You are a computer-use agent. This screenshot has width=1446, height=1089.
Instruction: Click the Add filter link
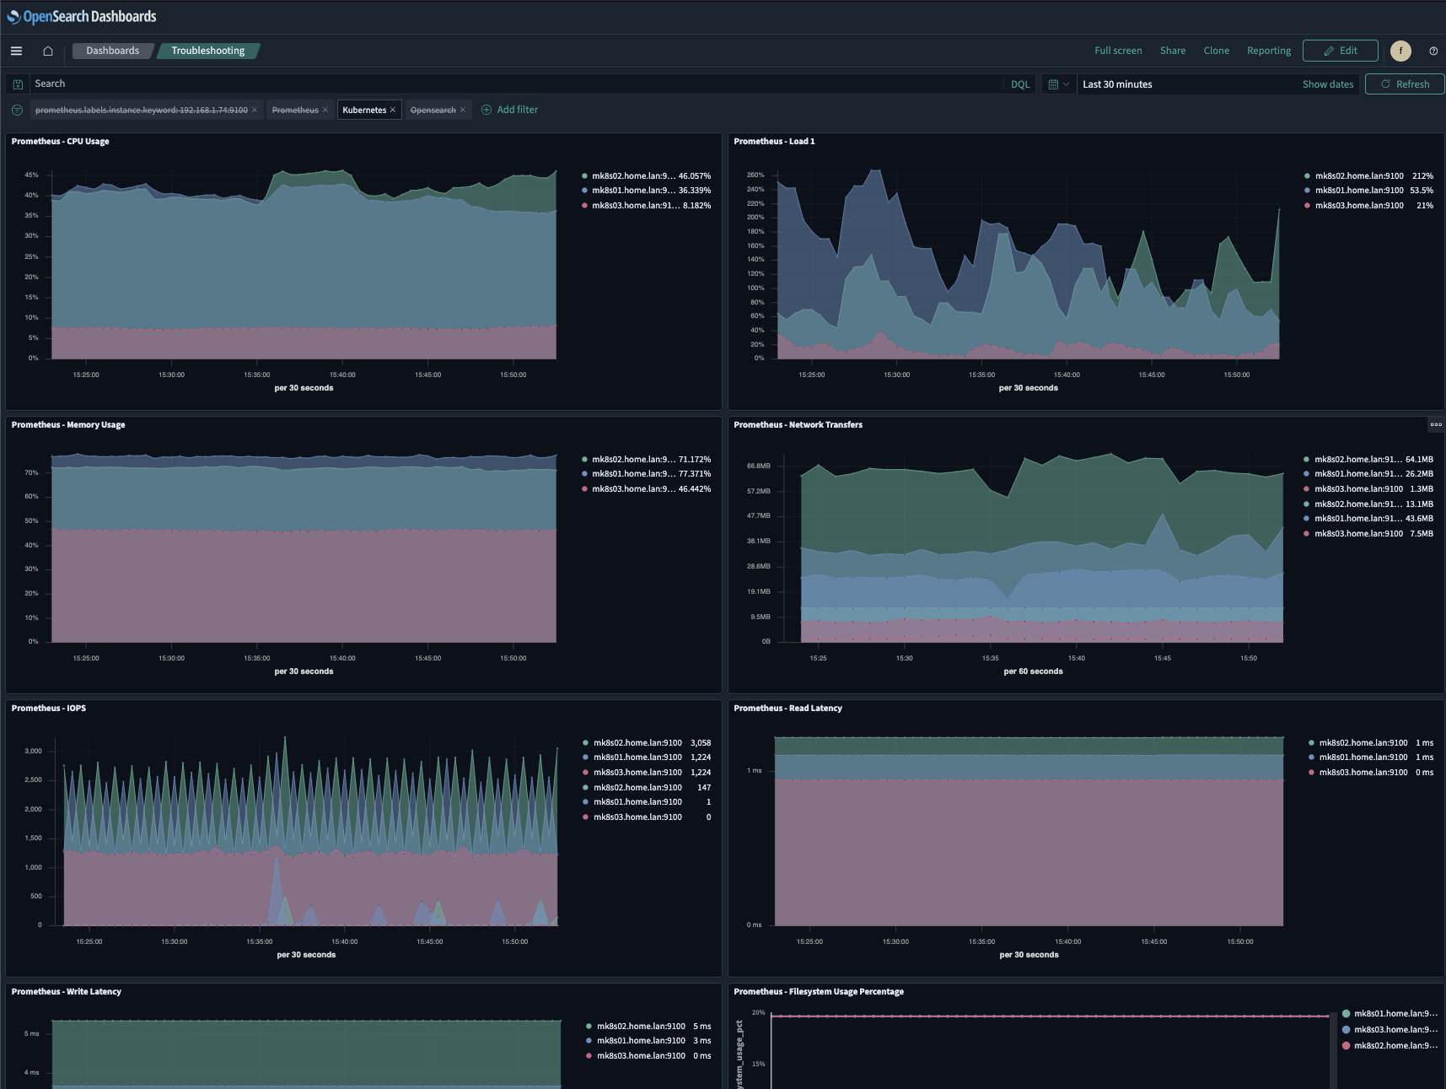(516, 110)
